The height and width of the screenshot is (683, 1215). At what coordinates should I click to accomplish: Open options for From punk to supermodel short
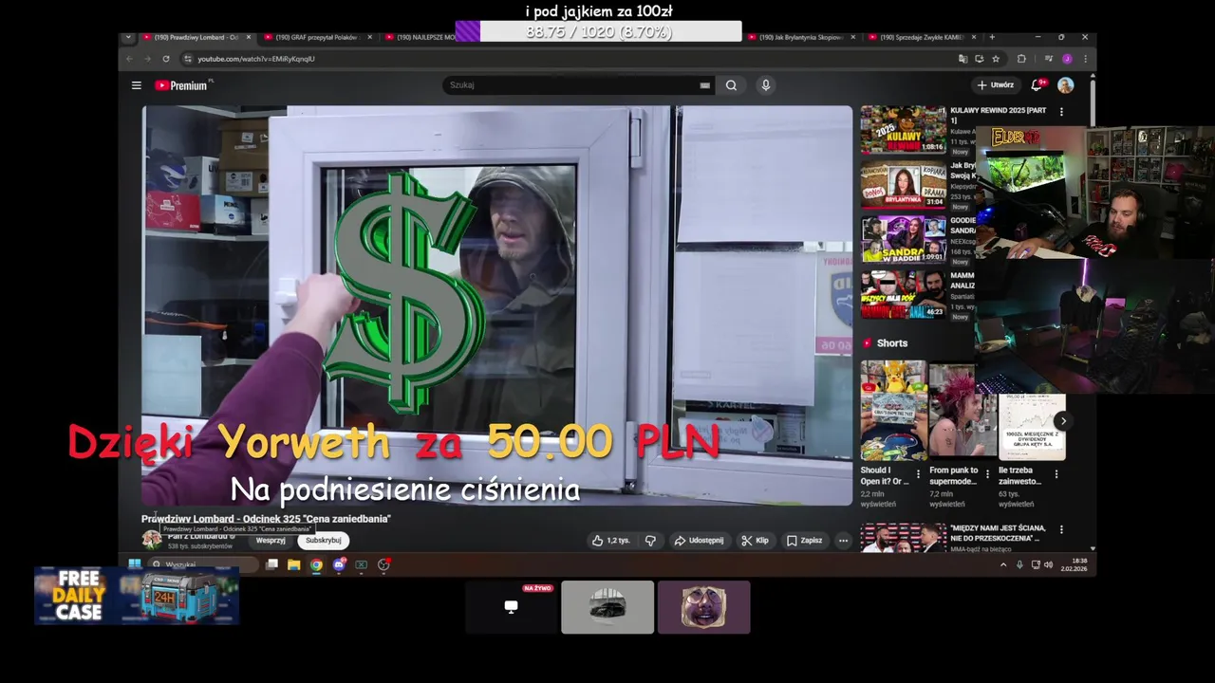[x=986, y=473]
